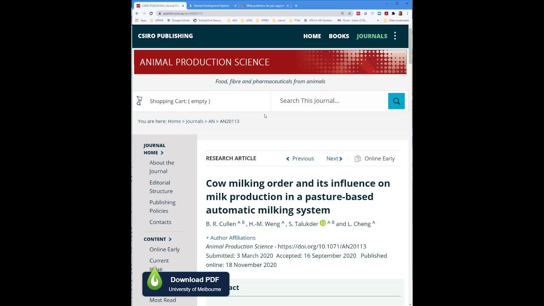Expand Author Affiliations
This screenshot has height=306, width=544.
tap(231, 238)
